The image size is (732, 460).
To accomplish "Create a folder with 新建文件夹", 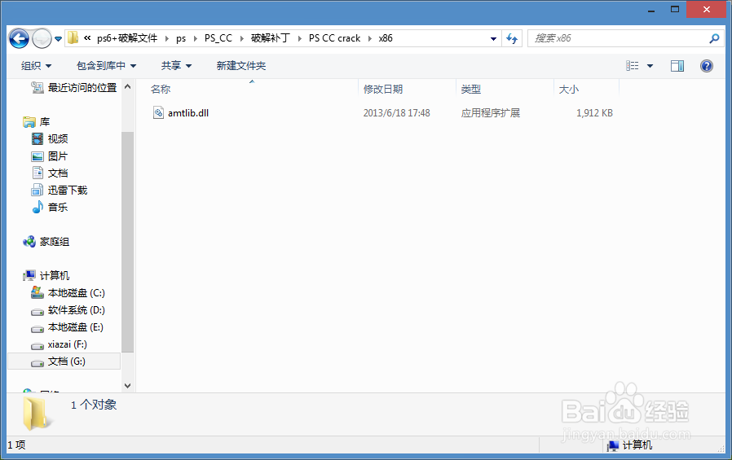I will (x=241, y=66).
